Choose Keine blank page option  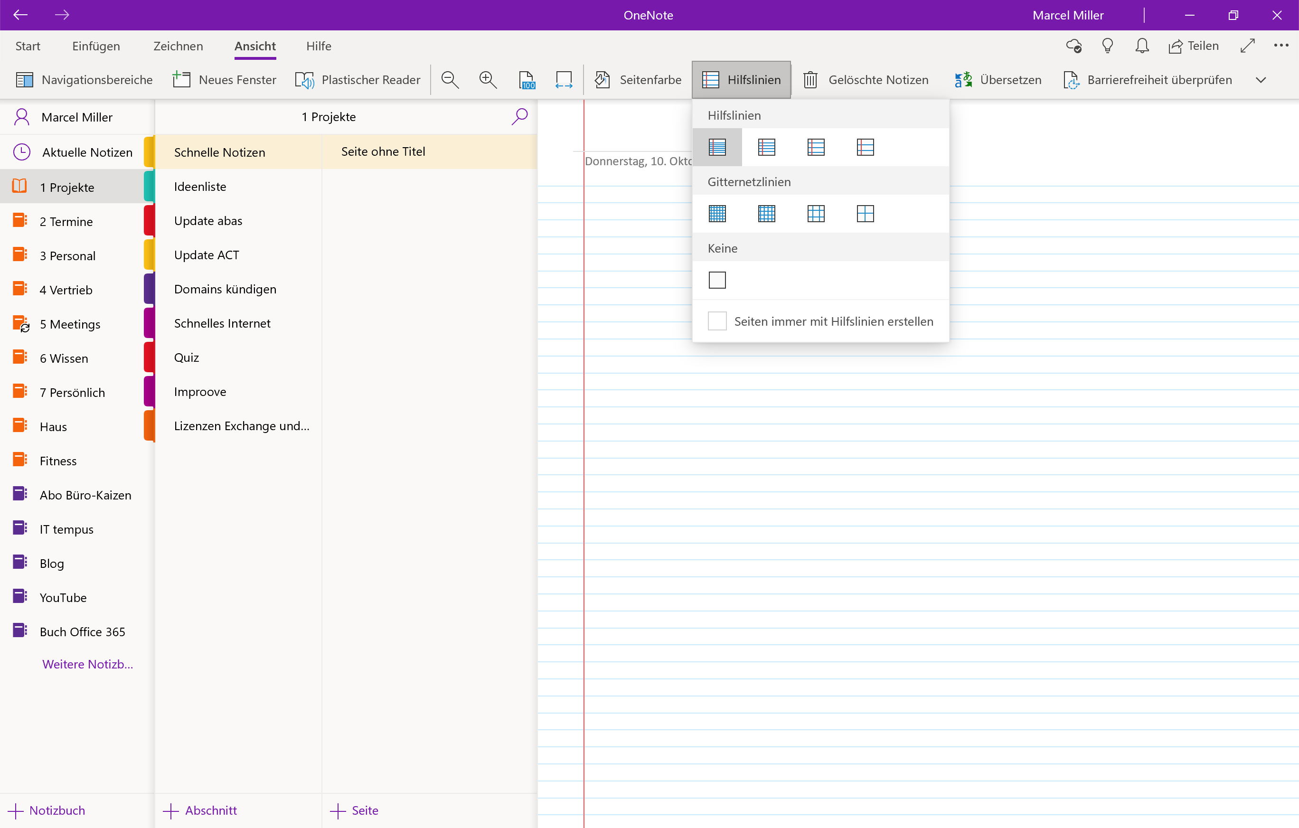pos(717,280)
